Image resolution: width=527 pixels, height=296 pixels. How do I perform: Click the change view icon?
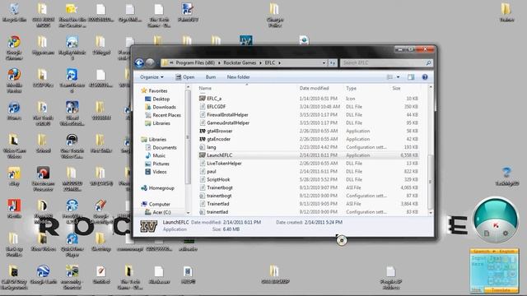[389, 77]
